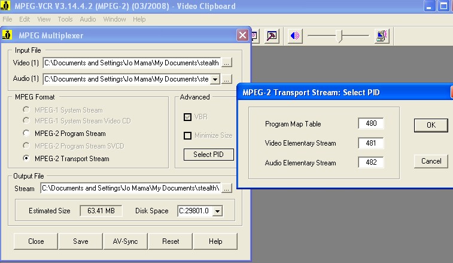
Task: Enable the Minimize Size checkbox
Action: point(187,135)
